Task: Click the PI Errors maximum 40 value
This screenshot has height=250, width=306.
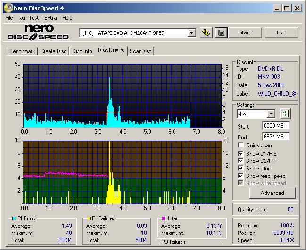Action: [69, 233]
